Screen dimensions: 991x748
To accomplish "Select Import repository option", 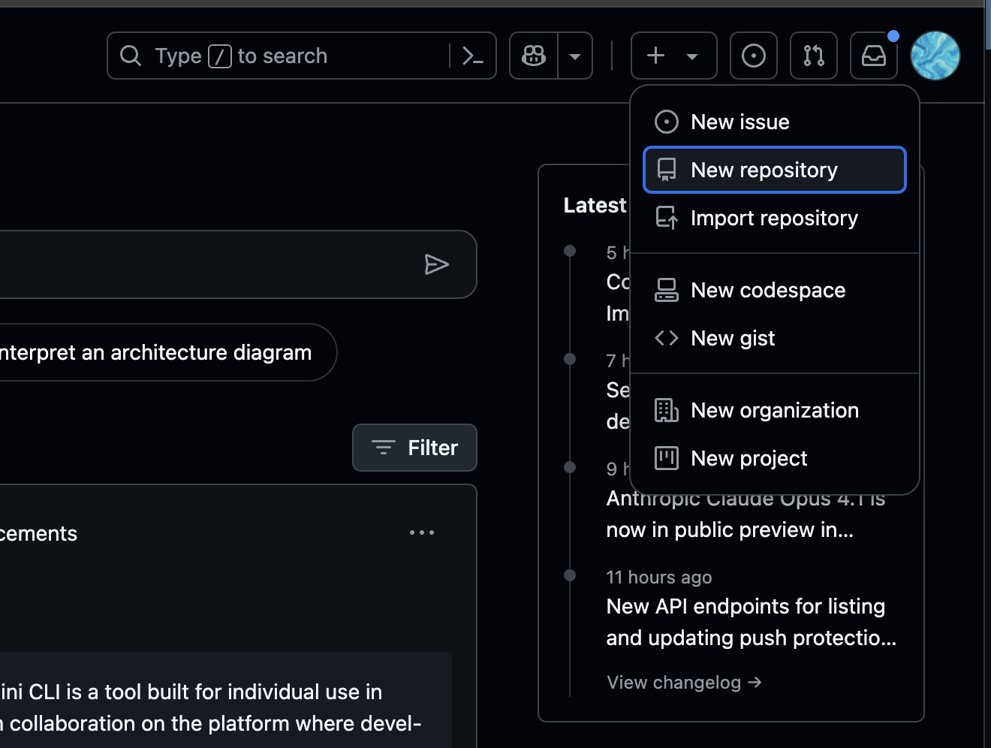I will (x=774, y=218).
